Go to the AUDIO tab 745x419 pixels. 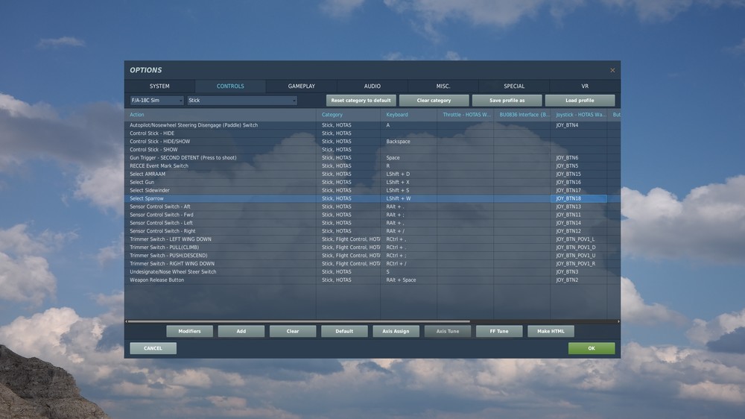click(372, 86)
